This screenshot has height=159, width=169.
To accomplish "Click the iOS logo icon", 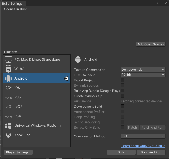I will tap(8, 88).
